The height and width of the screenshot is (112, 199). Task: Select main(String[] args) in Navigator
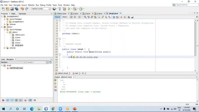click(x=16, y=68)
